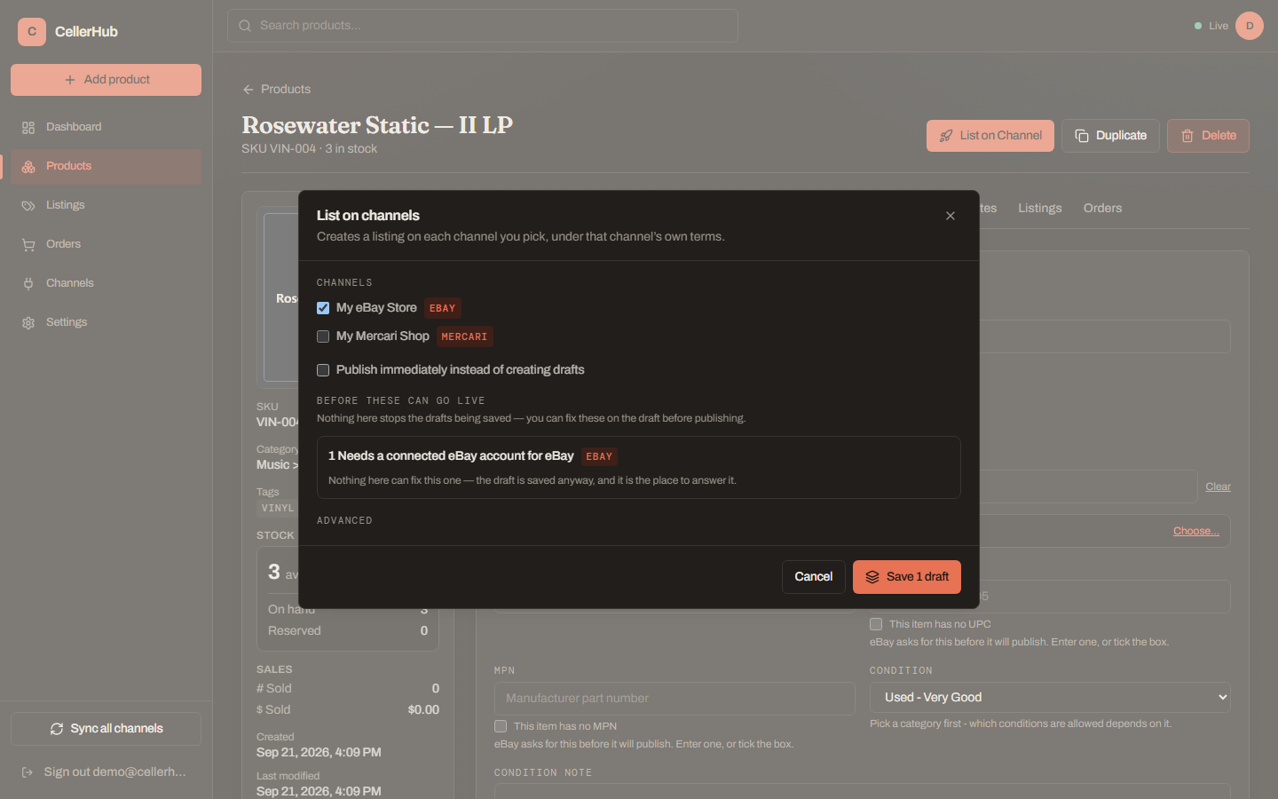Click the Channels plug icon

28,284
